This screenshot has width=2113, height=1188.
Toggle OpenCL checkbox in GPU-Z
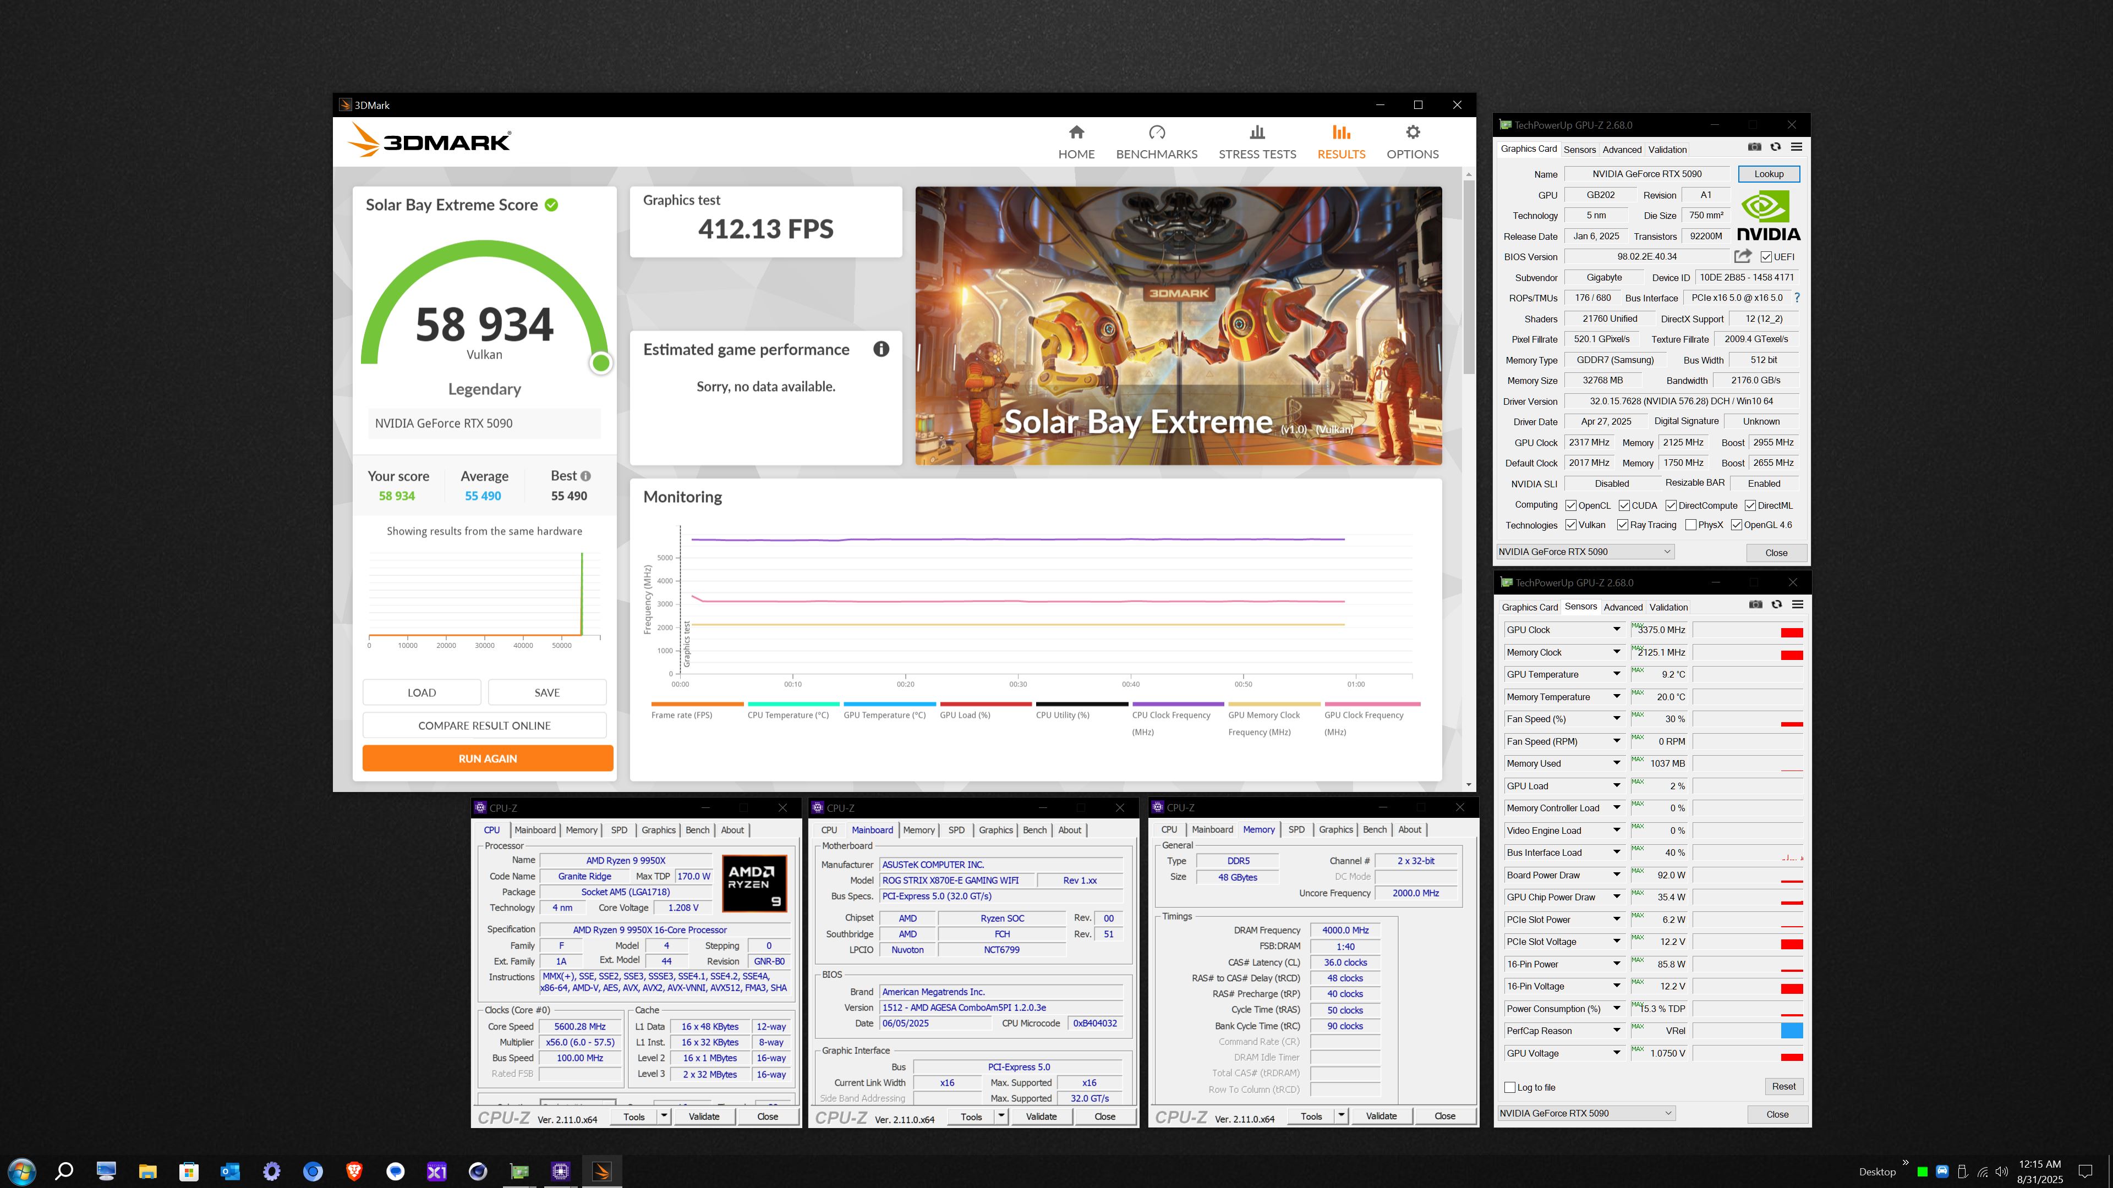[x=1571, y=505]
